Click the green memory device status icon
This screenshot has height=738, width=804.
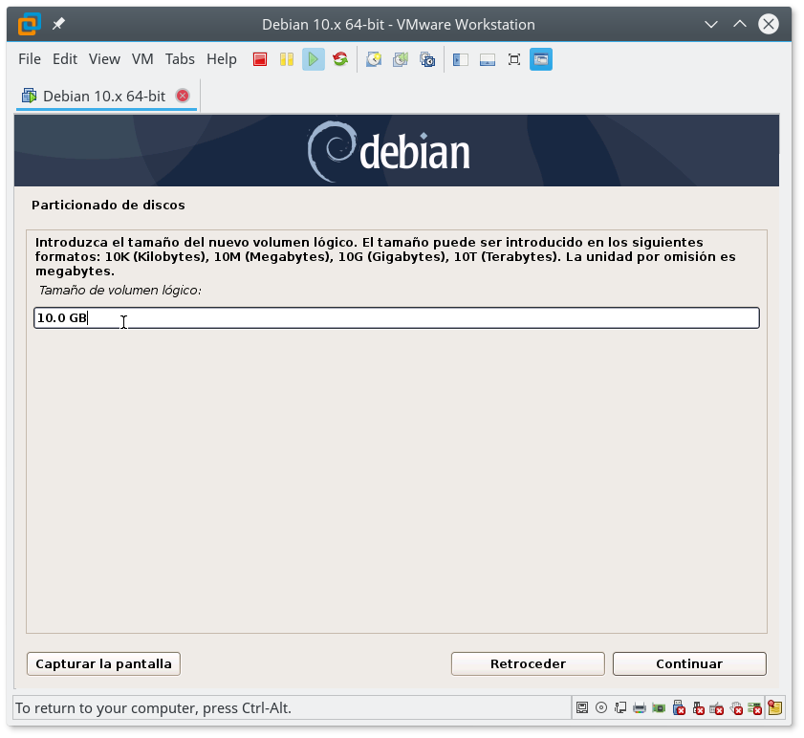755,708
